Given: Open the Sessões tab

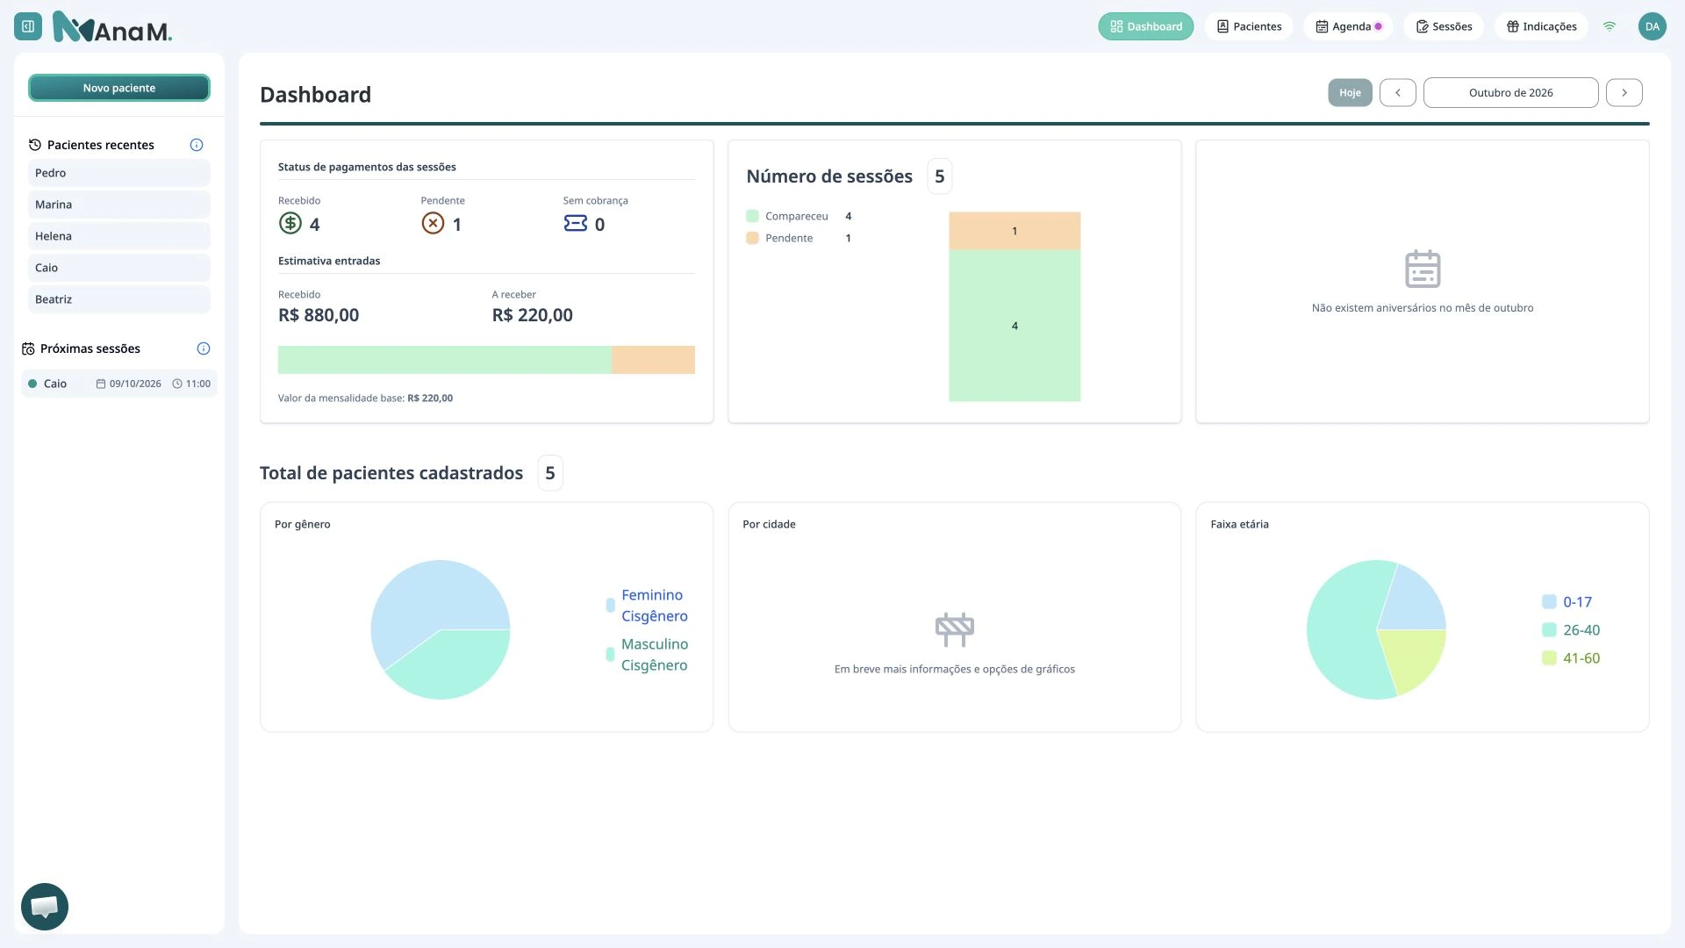Looking at the screenshot, I should pyautogui.click(x=1444, y=26).
